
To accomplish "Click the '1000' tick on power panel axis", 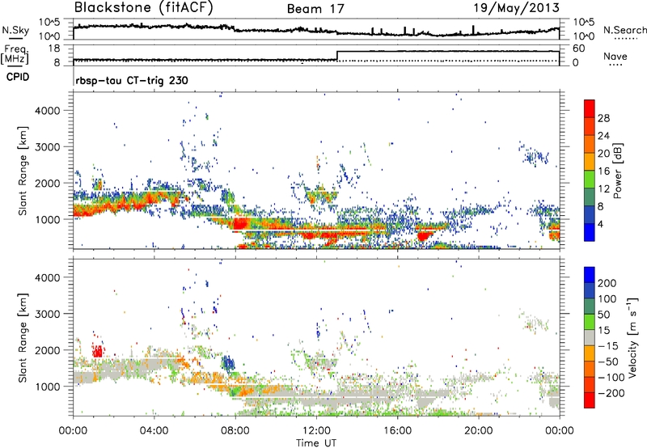I will click(48, 219).
